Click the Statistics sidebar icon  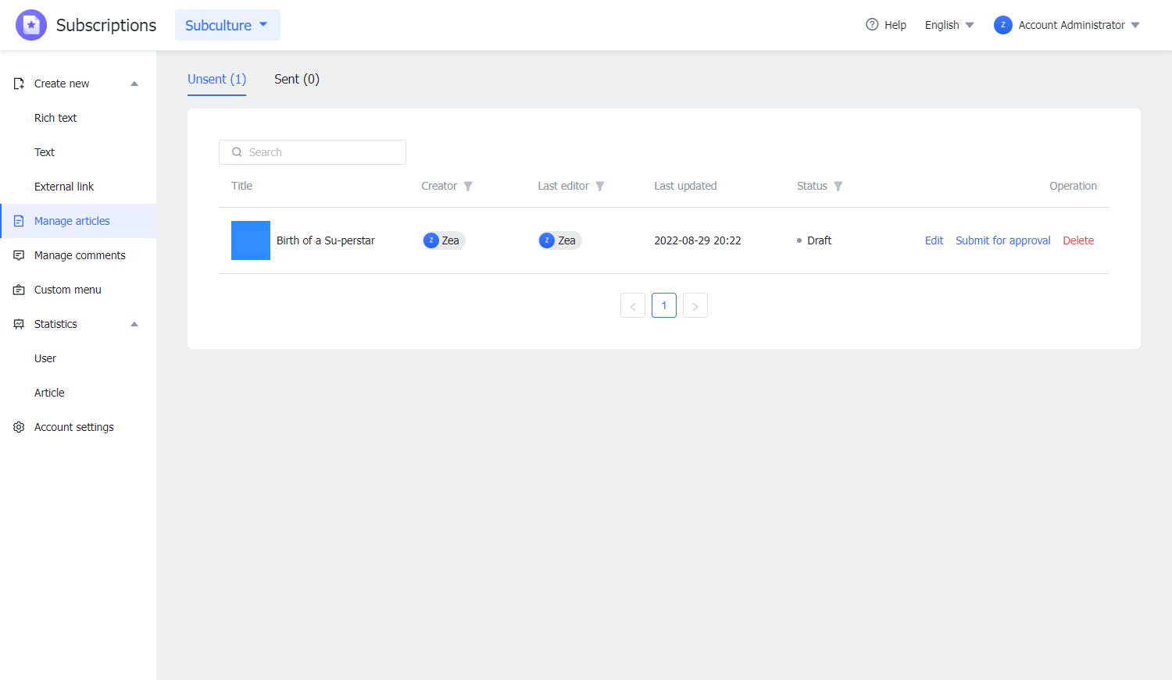tap(18, 324)
